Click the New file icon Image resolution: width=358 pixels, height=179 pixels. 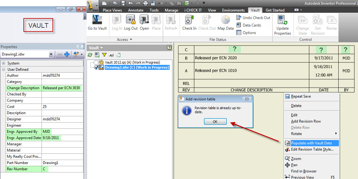click(x=104, y=3)
